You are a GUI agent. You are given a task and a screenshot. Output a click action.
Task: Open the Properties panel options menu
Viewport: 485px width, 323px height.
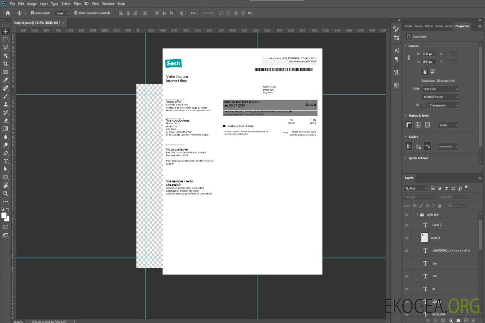pyautogui.click(x=480, y=26)
